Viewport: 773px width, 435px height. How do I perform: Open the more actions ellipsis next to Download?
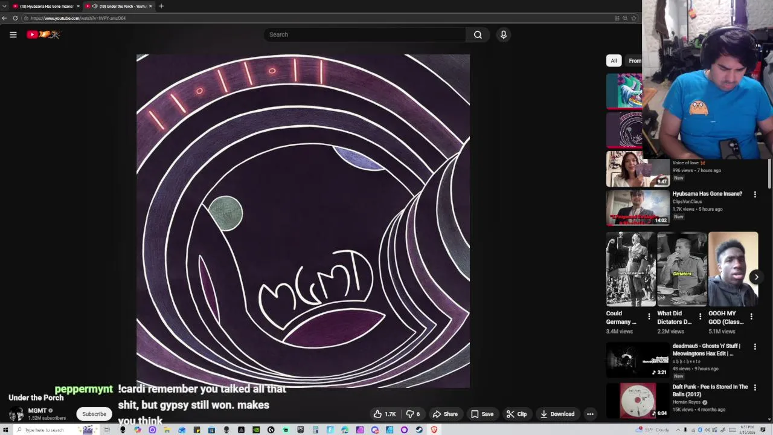(590, 414)
